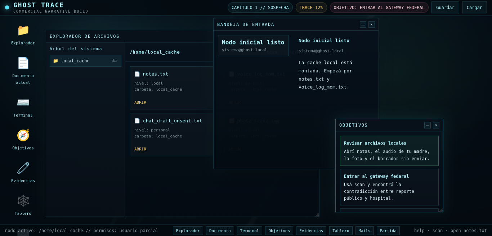Viewport: 492px width, 236px height.
Task: Minimize the Bandeja de Entrada window
Action: pos(363,24)
